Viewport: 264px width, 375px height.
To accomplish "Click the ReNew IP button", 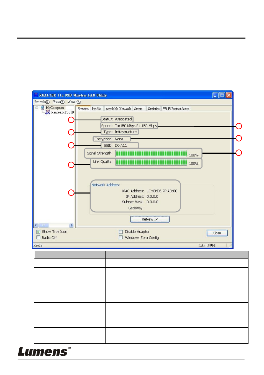I will coord(150,219).
